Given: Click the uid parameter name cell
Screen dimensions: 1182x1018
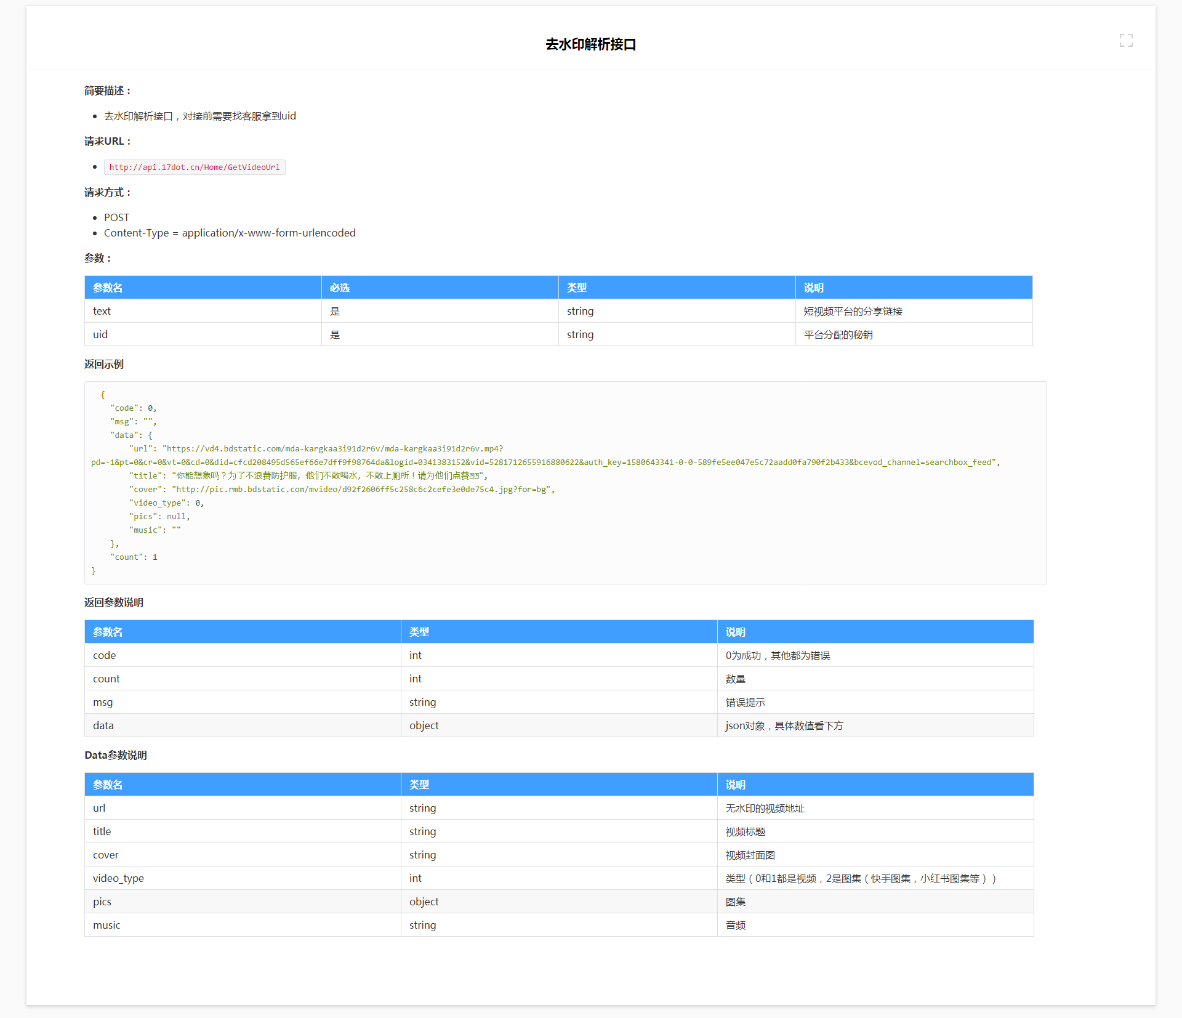Looking at the screenshot, I should [x=203, y=334].
